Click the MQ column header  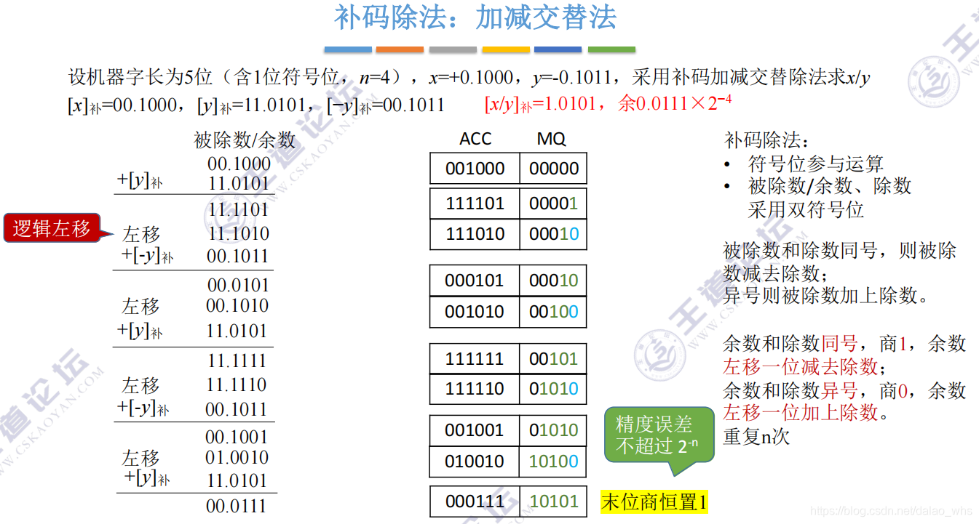[x=551, y=139]
